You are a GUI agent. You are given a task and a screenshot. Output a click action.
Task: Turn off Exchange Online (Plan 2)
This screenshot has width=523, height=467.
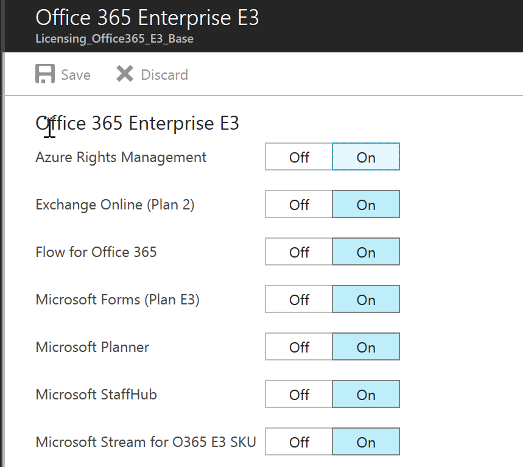tap(298, 204)
